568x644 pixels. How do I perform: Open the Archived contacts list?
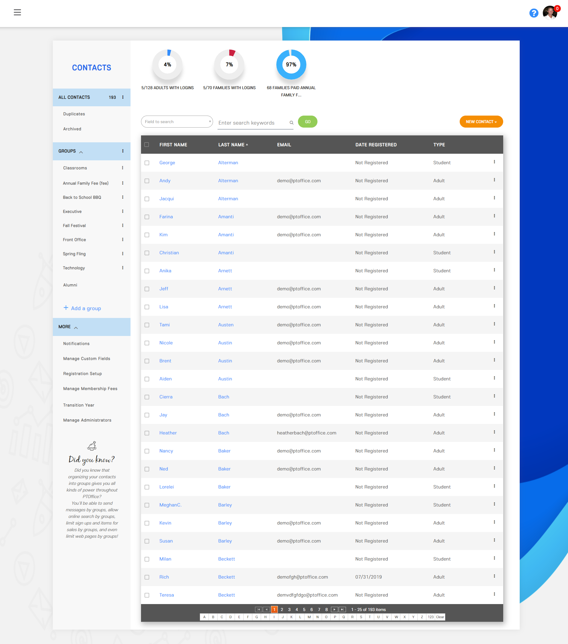(x=72, y=129)
